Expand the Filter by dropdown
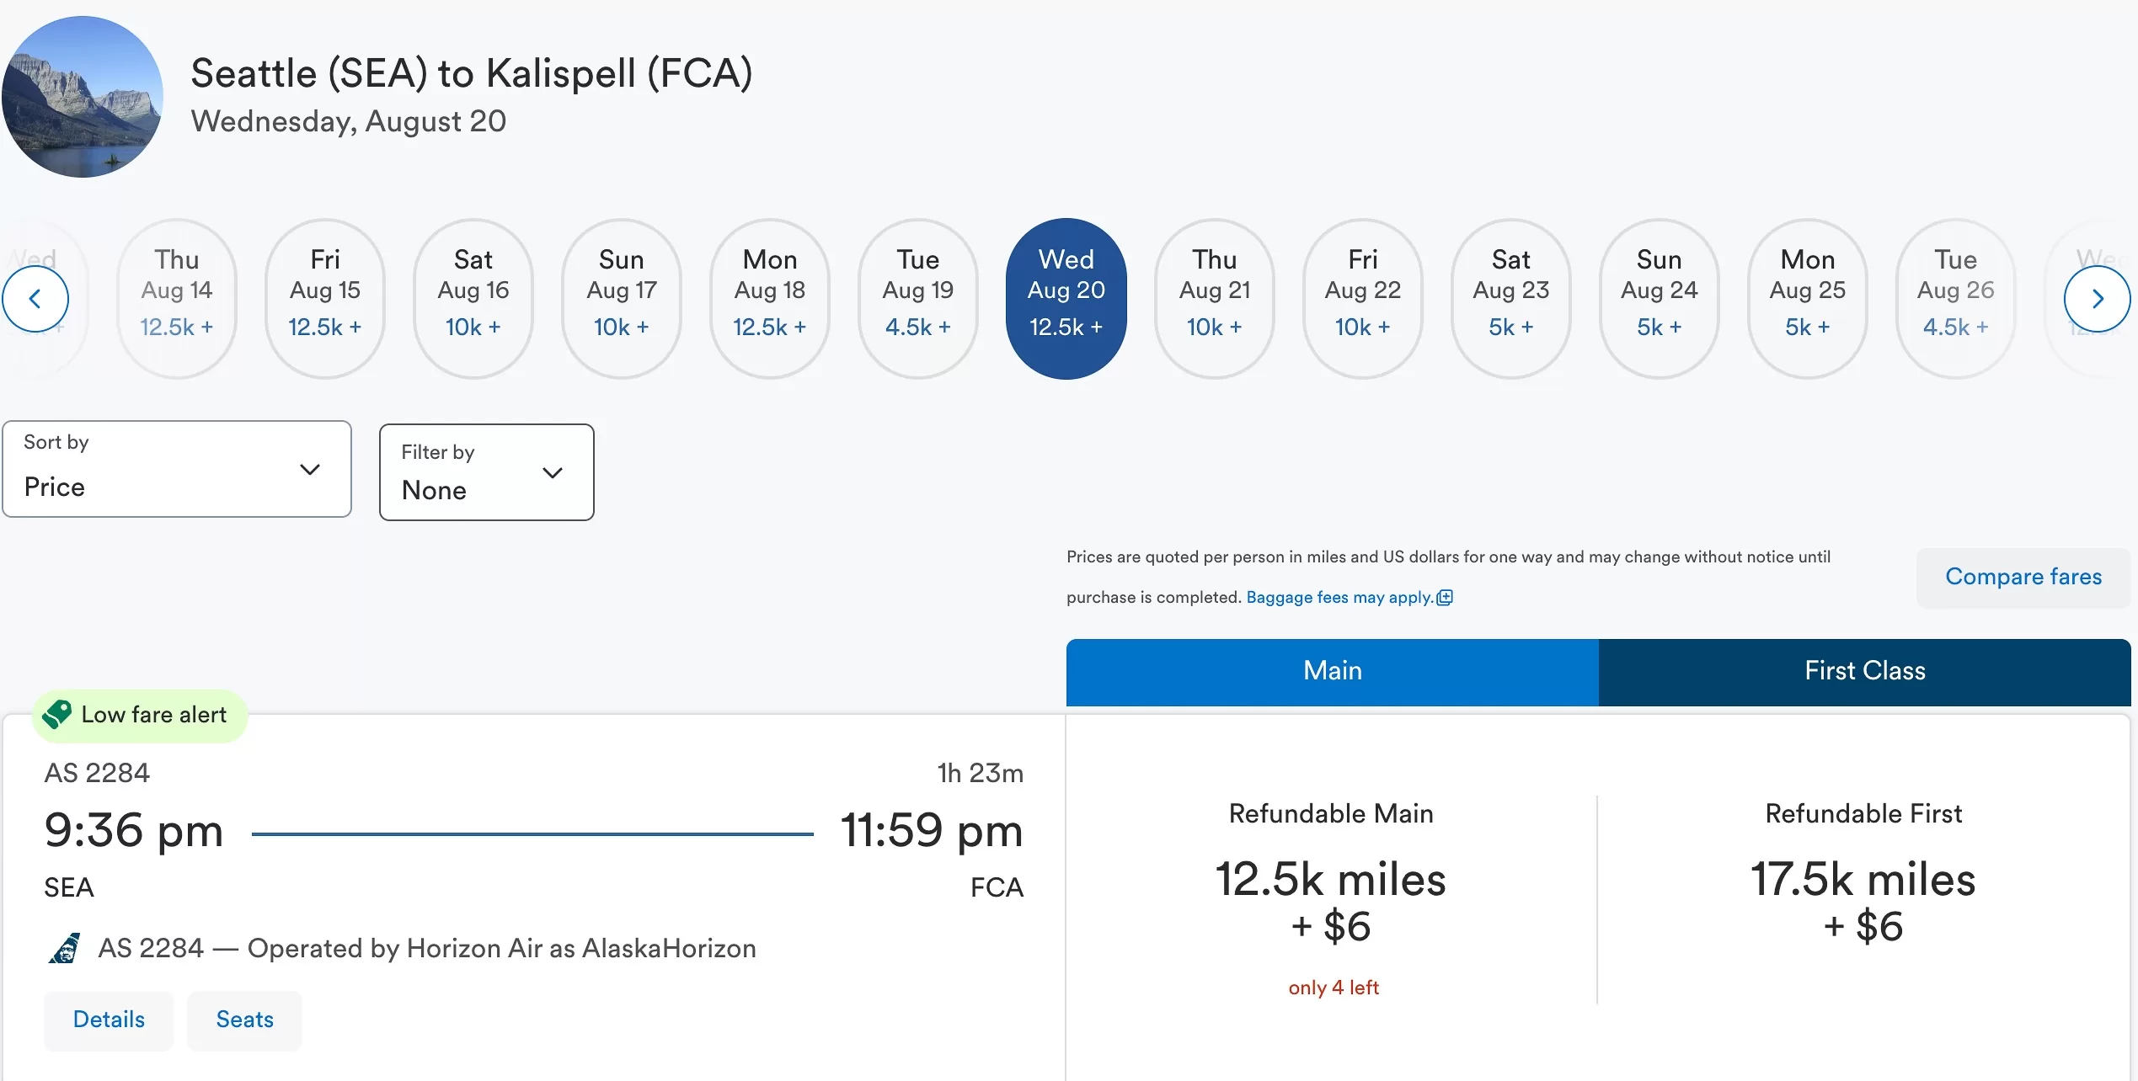This screenshot has width=2138, height=1081. (x=486, y=472)
